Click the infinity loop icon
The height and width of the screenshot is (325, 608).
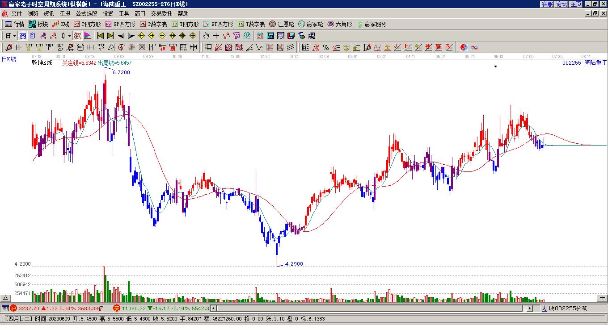474,47
